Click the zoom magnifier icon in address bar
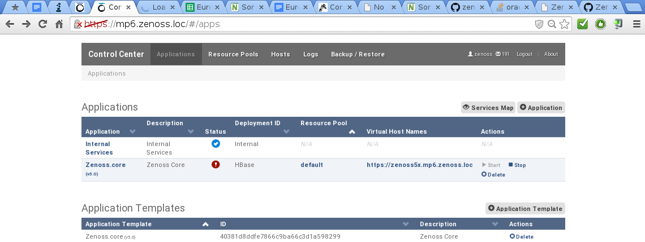 click(552, 24)
